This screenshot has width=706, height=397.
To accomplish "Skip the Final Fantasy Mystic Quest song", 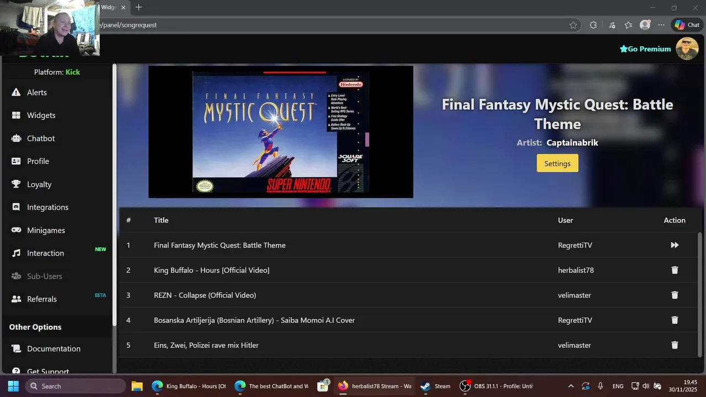I will (675, 245).
